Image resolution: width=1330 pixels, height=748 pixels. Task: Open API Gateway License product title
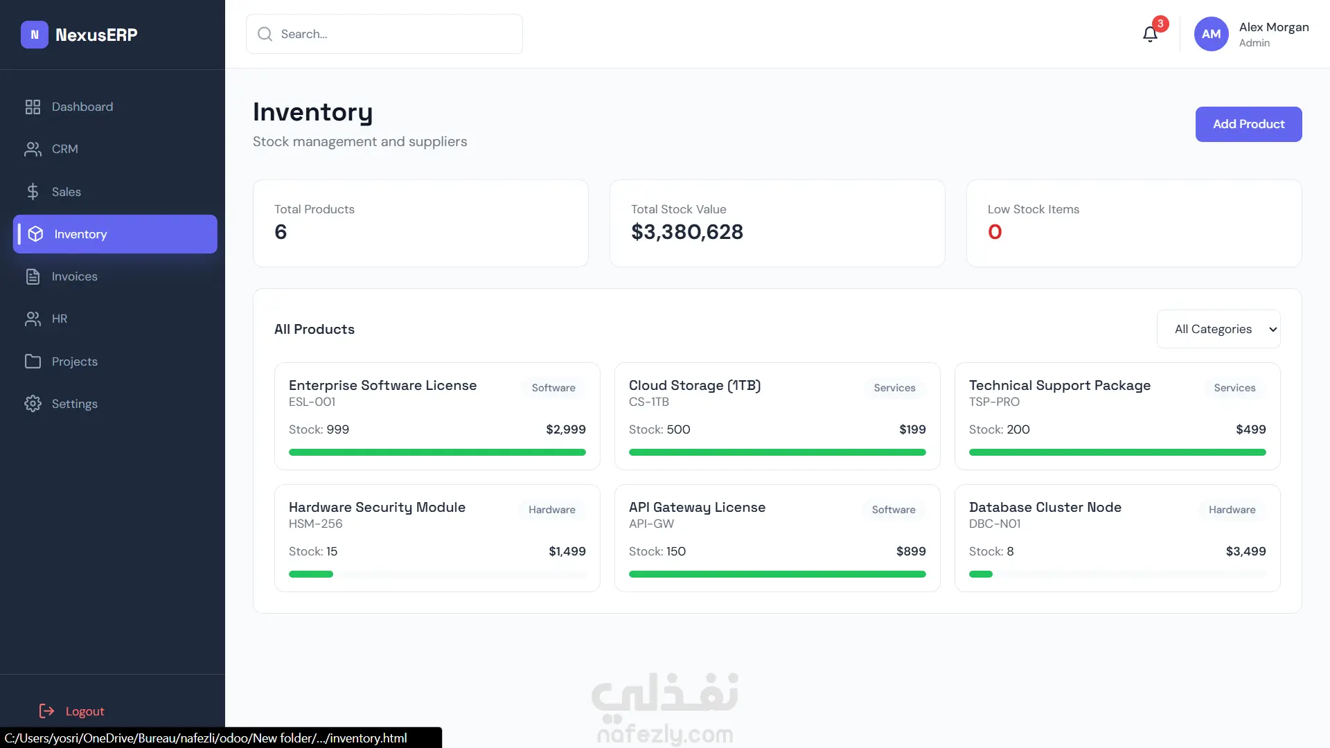tap(697, 507)
